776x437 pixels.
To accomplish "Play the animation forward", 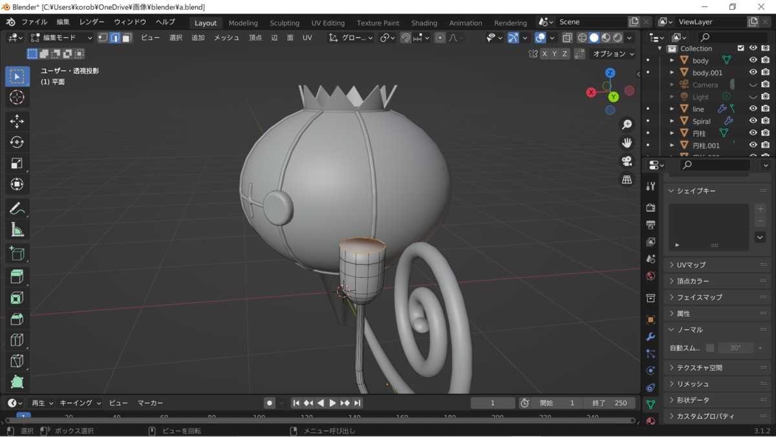I will [333, 403].
